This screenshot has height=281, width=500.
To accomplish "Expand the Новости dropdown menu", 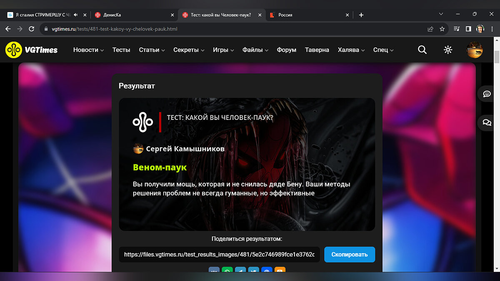I will [x=88, y=50].
